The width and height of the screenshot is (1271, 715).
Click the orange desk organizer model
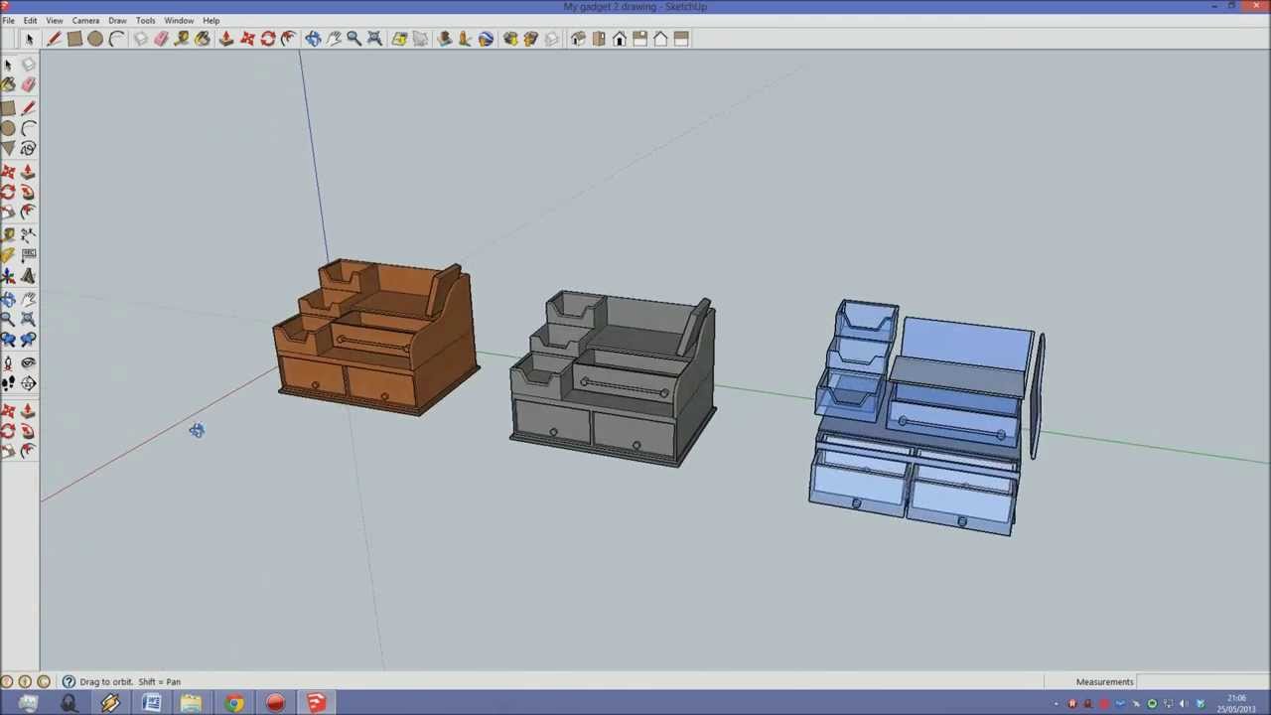coord(377,338)
